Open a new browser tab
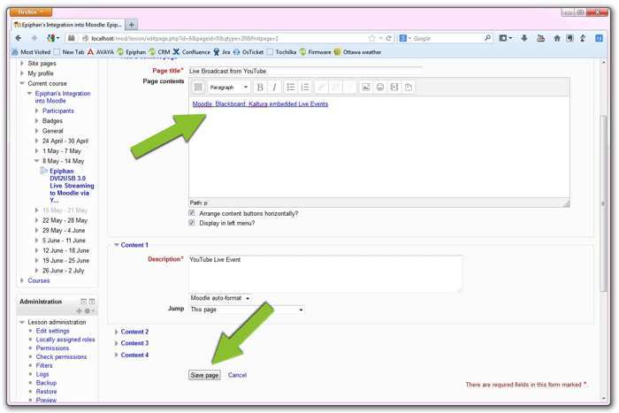Viewport: 619px width, 413px height. (132, 25)
